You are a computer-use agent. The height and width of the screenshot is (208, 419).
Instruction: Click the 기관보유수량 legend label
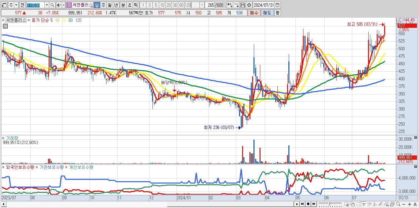point(51,167)
